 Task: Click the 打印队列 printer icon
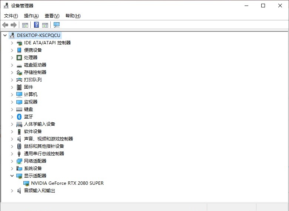point(19,80)
